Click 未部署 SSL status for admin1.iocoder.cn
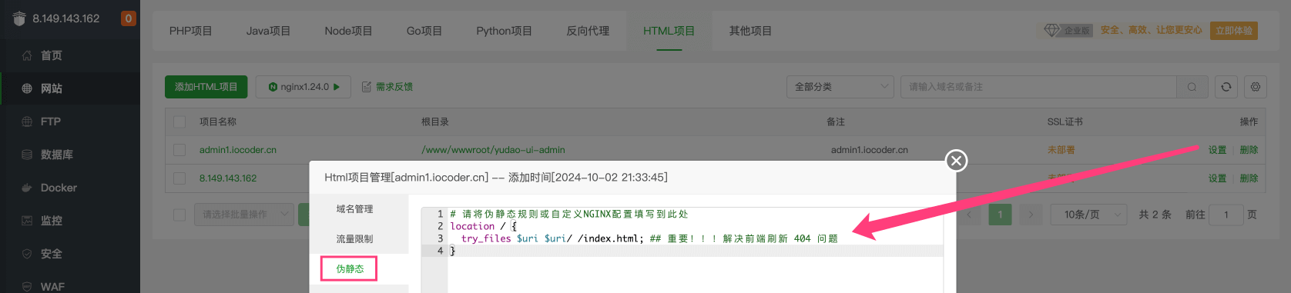 click(1061, 150)
